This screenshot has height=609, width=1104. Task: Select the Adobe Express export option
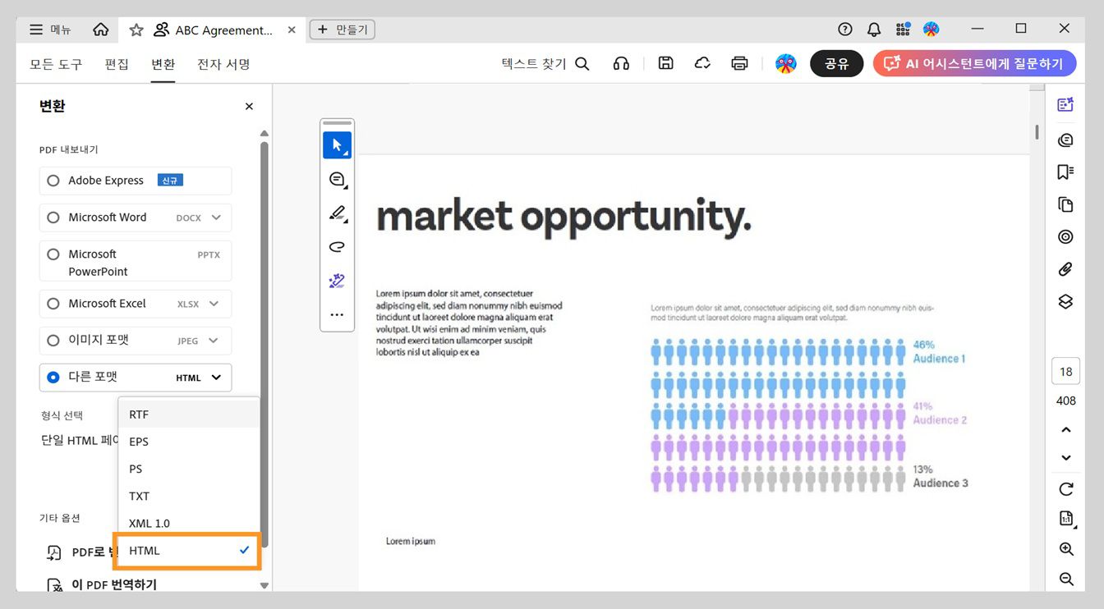click(136, 181)
